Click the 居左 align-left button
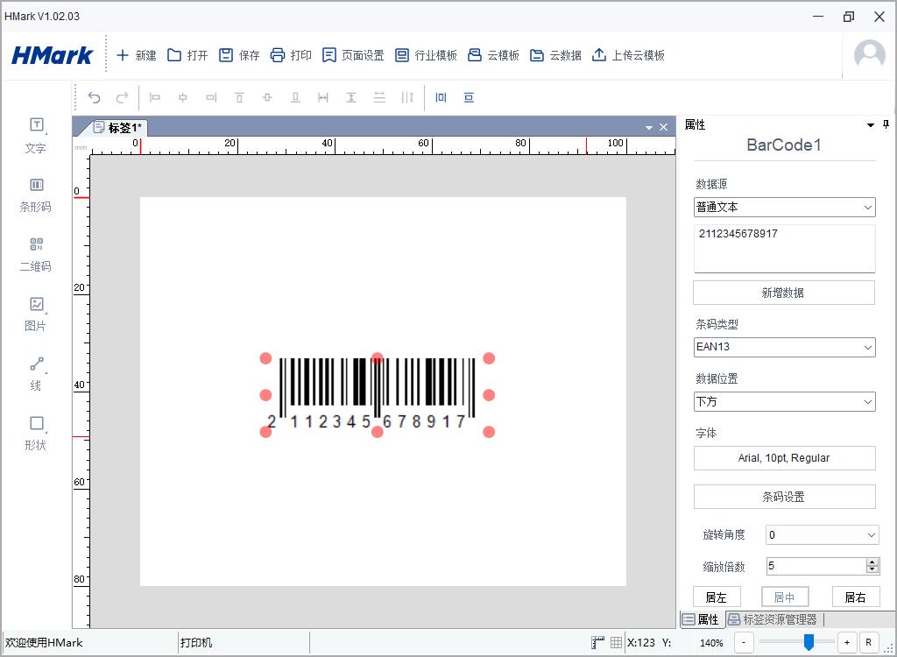 click(717, 597)
